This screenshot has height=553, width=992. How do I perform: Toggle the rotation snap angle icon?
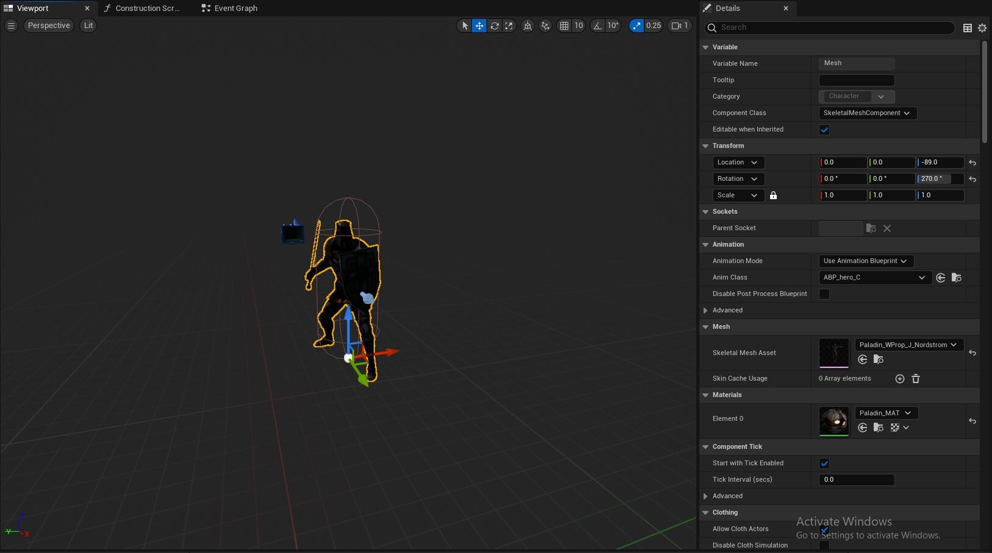click(598, 26)
